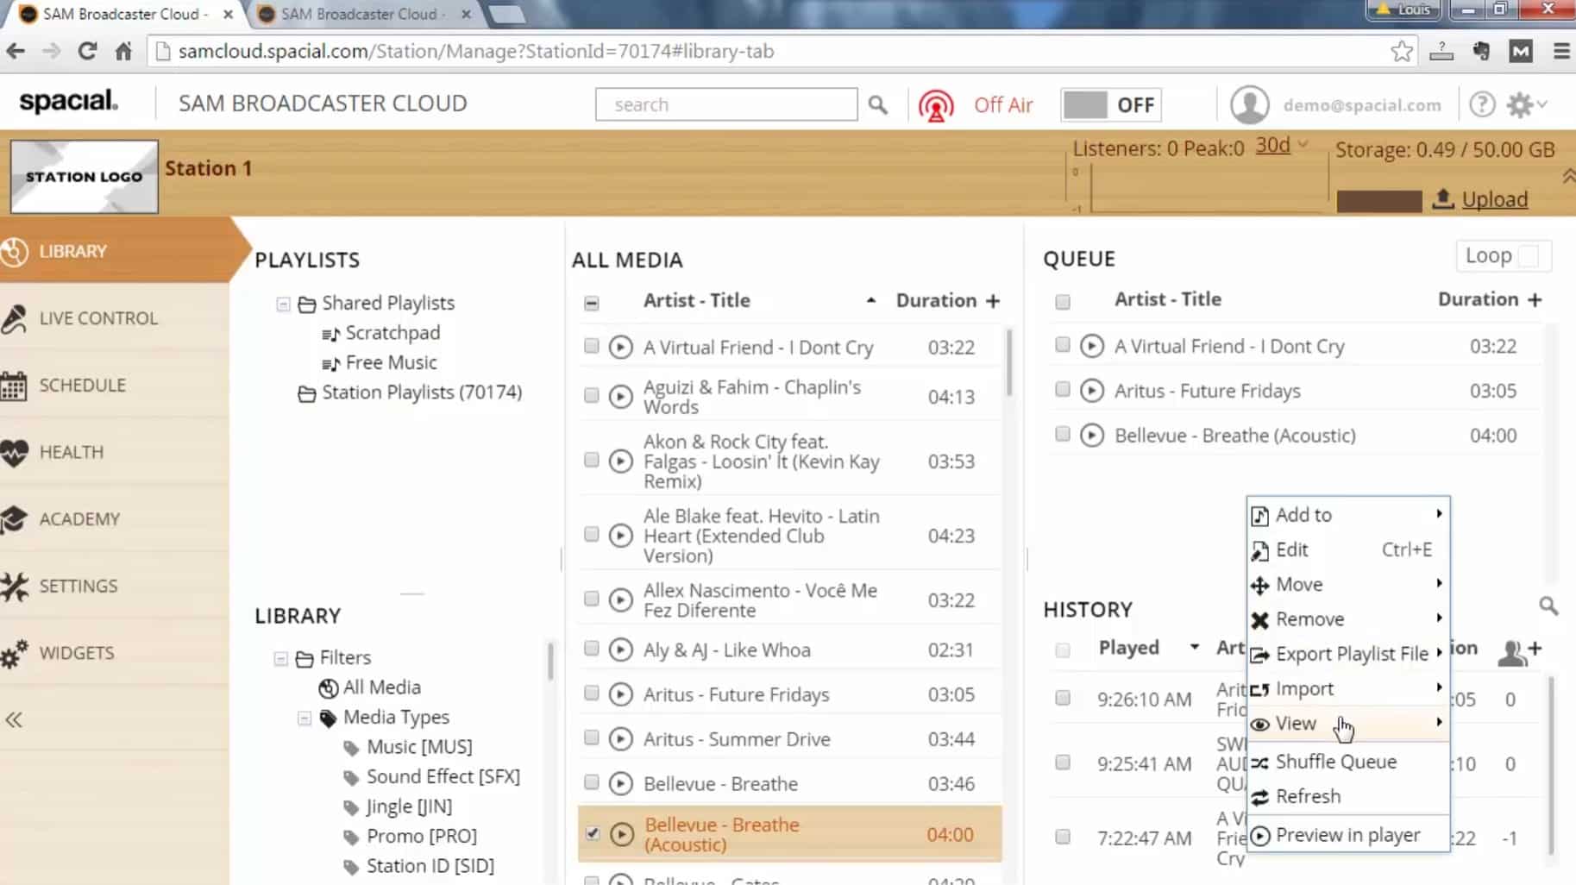Click inside the search input field
The width and height of the screenshot is (1576, 885).
(727, 104)
